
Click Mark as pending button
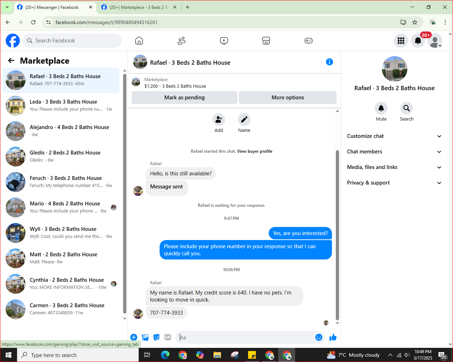[184, 98]
